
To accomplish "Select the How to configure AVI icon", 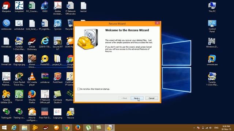I will (x=32, y=115).
